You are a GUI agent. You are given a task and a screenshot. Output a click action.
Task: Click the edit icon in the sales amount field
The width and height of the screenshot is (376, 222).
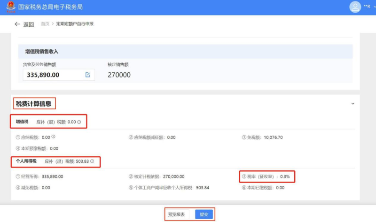[87, 75]
